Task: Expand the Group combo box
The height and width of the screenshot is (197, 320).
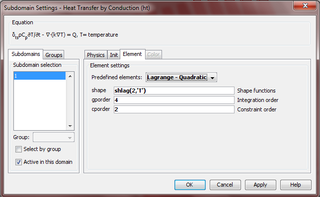Action: pyautogui.click(x=54, y=138)
